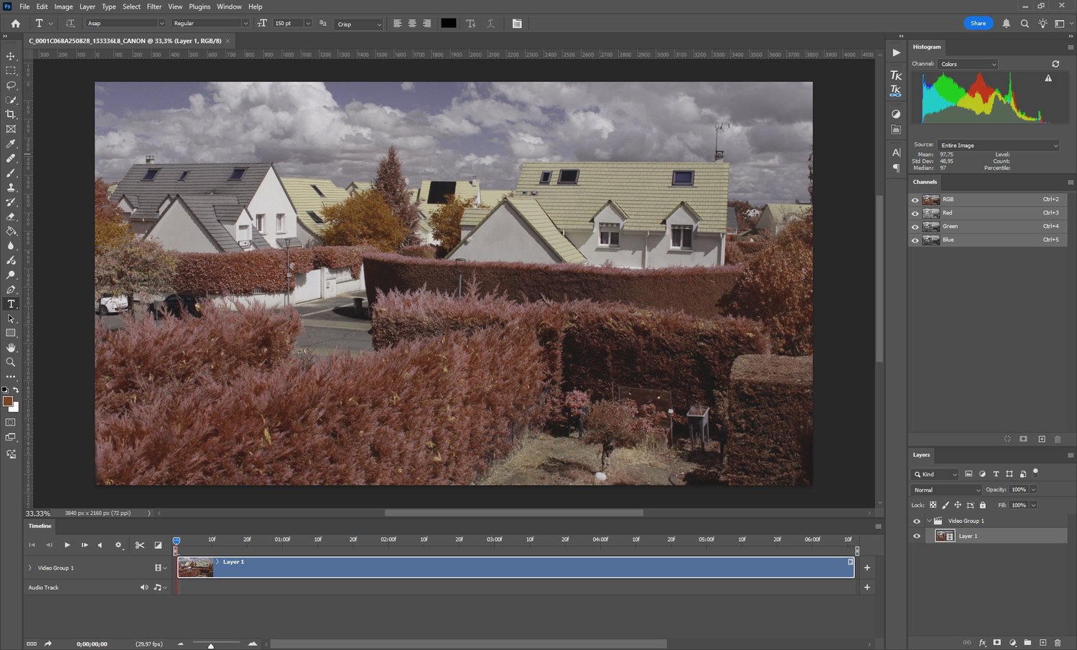Open the Filter menu
The image size is (1077, 650).
tap(154, 6)
